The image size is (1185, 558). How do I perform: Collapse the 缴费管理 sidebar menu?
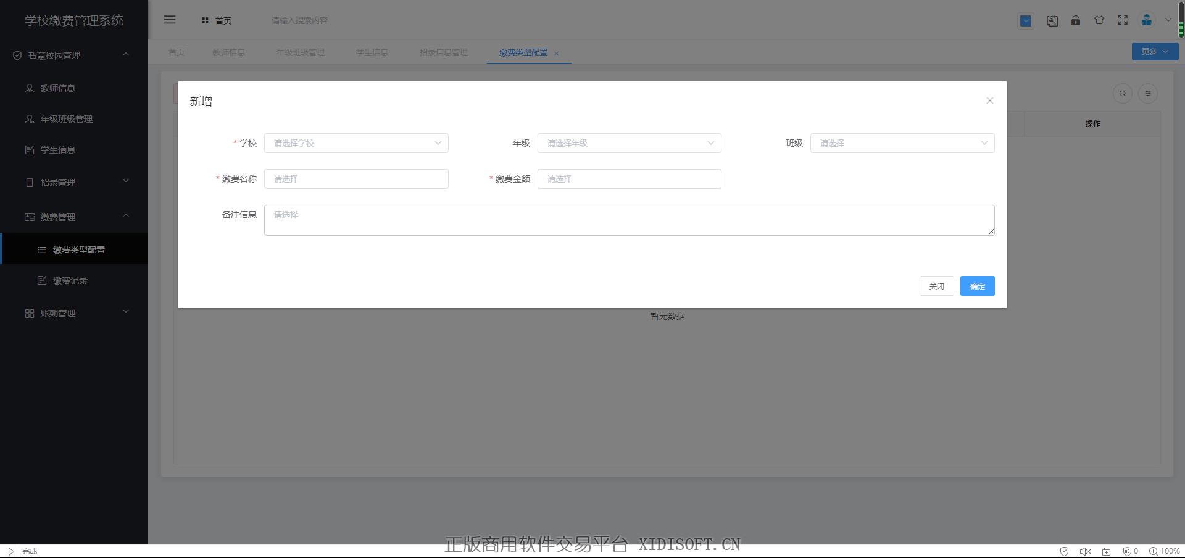(x=74, y=217)
